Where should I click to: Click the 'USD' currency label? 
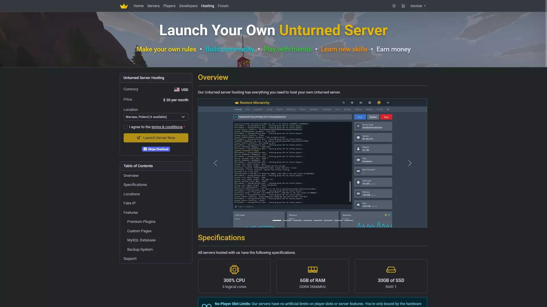pyautogui.click(x=185, y=90)
